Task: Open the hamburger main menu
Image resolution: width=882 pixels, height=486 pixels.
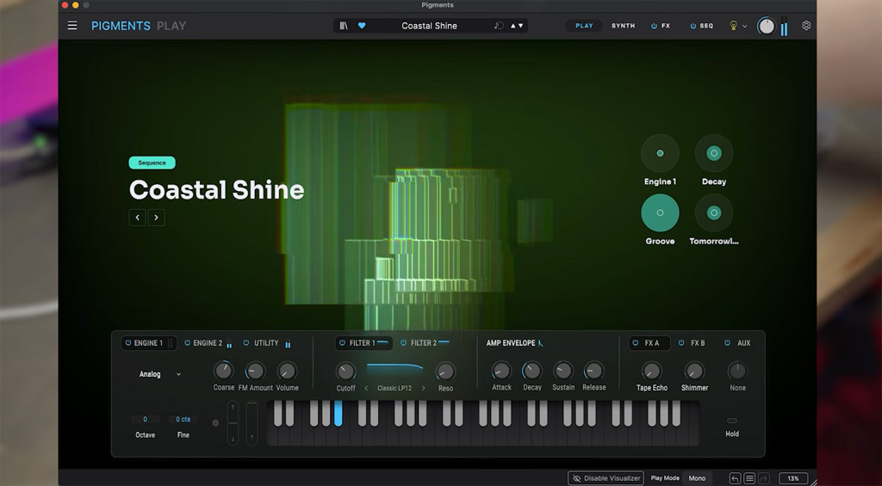Action: (x=72, y=25)
